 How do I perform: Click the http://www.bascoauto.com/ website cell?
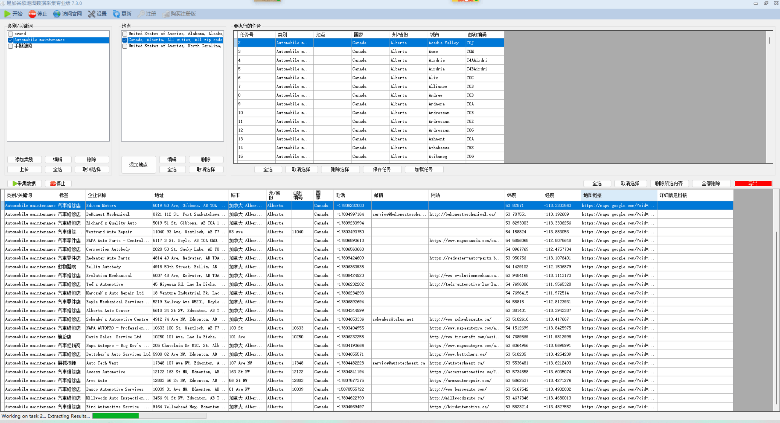tap(466, 389)
